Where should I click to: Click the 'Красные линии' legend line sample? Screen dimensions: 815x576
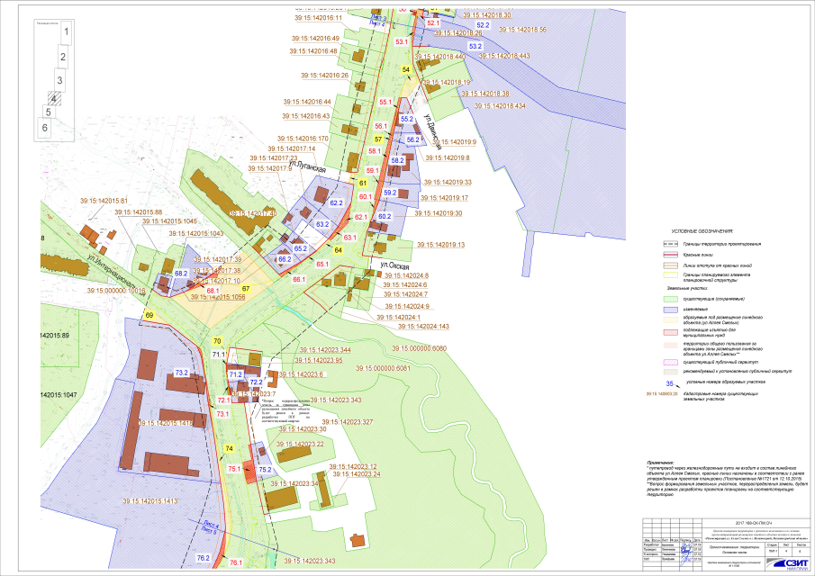(669, 256)
